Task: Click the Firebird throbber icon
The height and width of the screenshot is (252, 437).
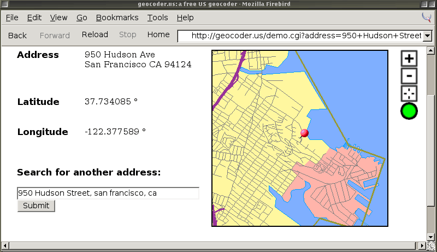Action: click(x=427, y=17)
